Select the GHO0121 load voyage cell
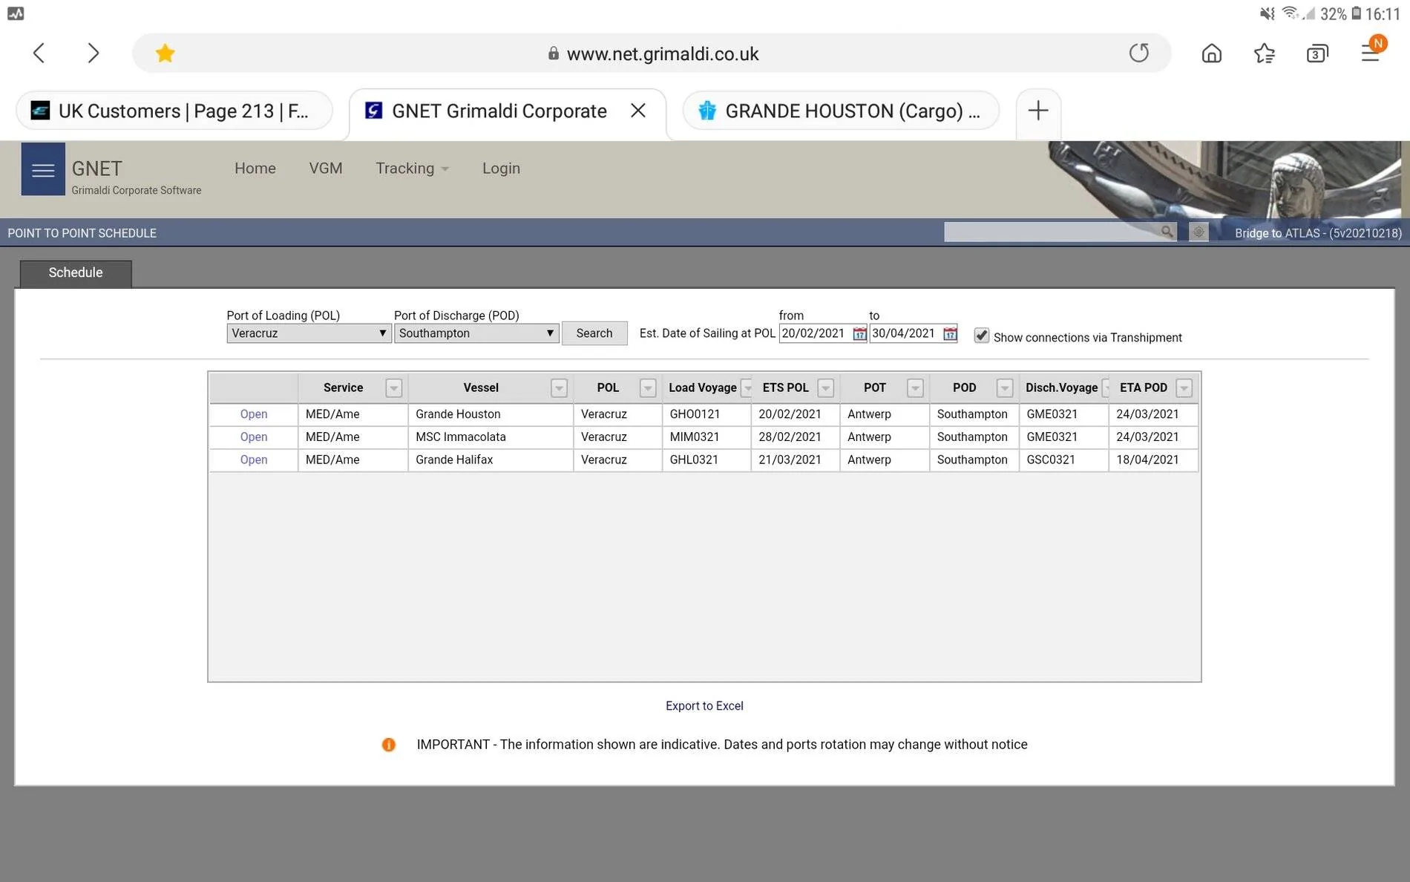 pos(706,414)
